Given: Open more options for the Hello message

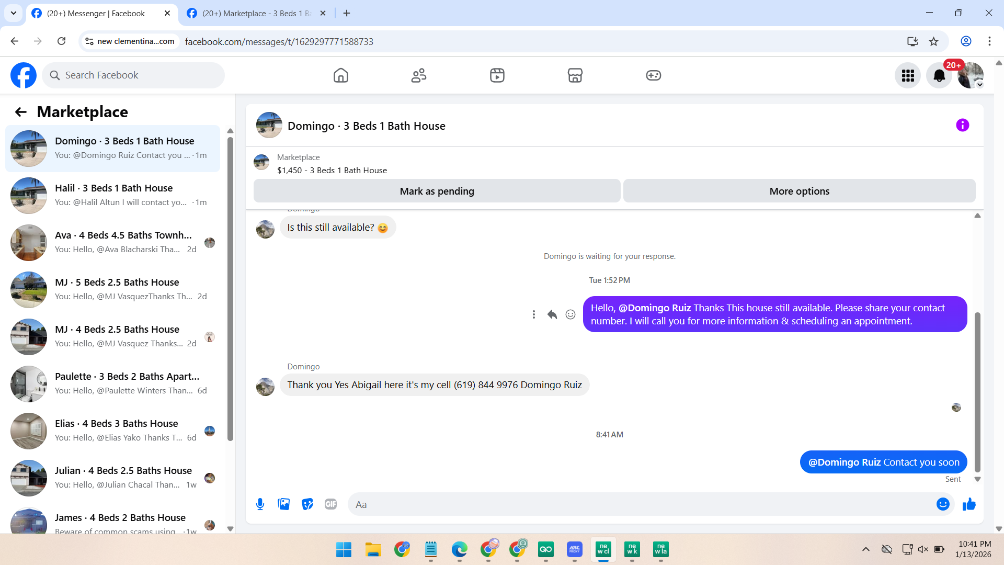Looking at the screenshot, I should coord(533,314).
